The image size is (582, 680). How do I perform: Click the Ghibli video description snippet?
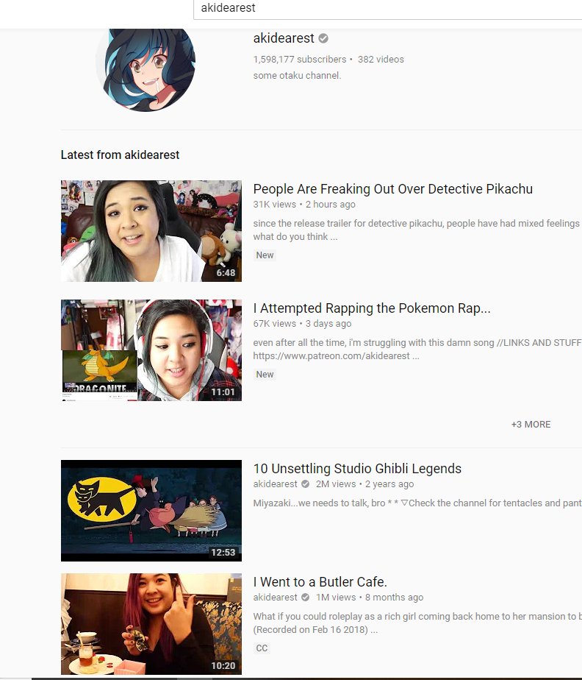[x=417, y=503]
